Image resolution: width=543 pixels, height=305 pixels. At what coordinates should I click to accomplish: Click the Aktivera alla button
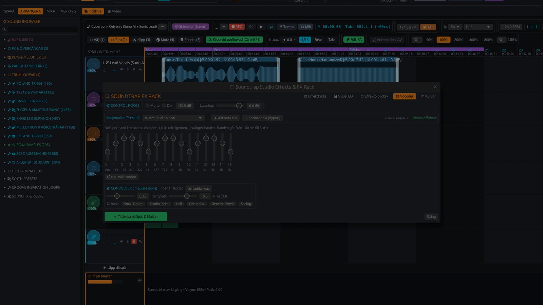coord(225,118)
